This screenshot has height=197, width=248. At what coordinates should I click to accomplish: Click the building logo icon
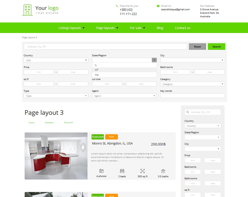pos(27,10)
